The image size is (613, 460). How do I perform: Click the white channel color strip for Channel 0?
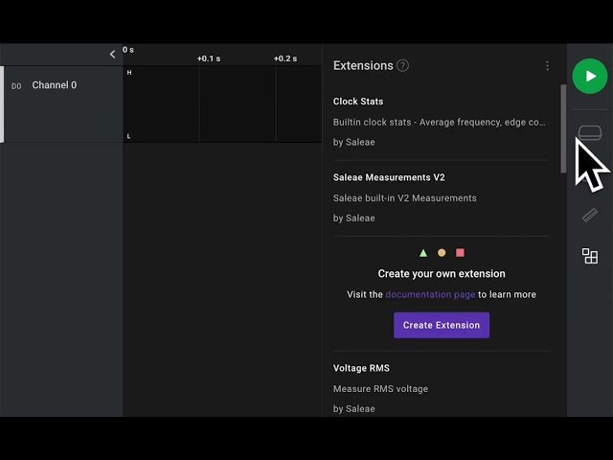pyautogui.click(x=2, y=103)
